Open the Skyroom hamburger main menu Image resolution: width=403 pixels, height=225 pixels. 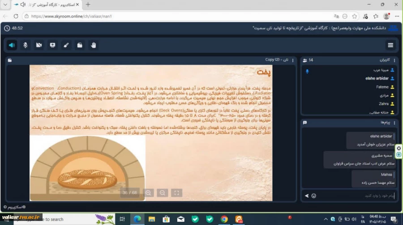pyautogui.click(x=390, y=45)
